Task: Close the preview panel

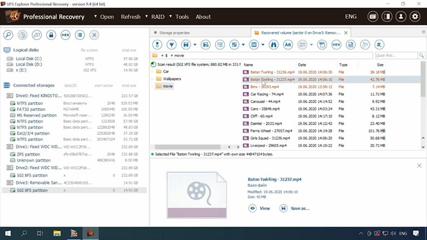Action: click(419, 165)
